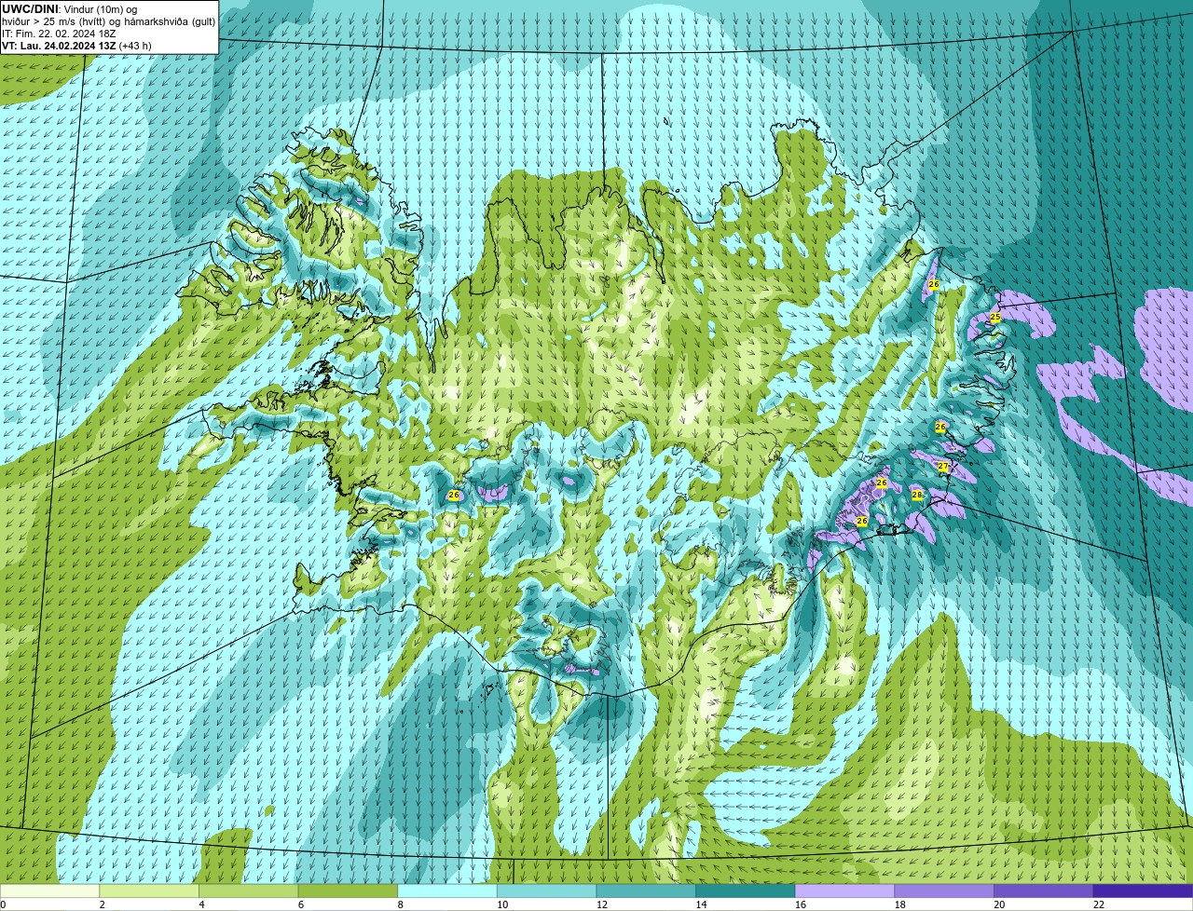Click the "VT: Lau. 24.02.2024 13Z" valid time
The height and width of the screenshot is (911, 1193).
point(58,46)
